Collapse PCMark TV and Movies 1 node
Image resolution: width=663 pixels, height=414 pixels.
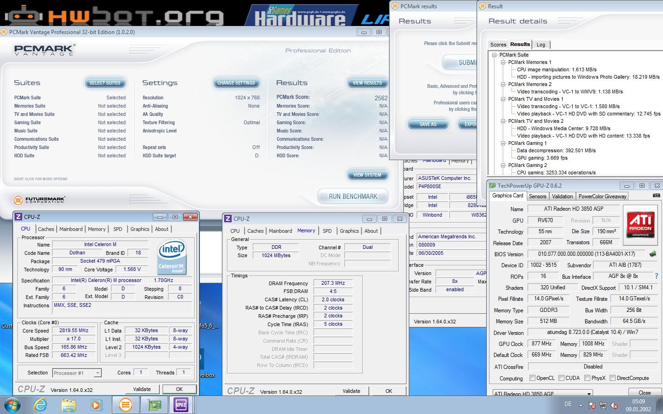tap(503, 99)
